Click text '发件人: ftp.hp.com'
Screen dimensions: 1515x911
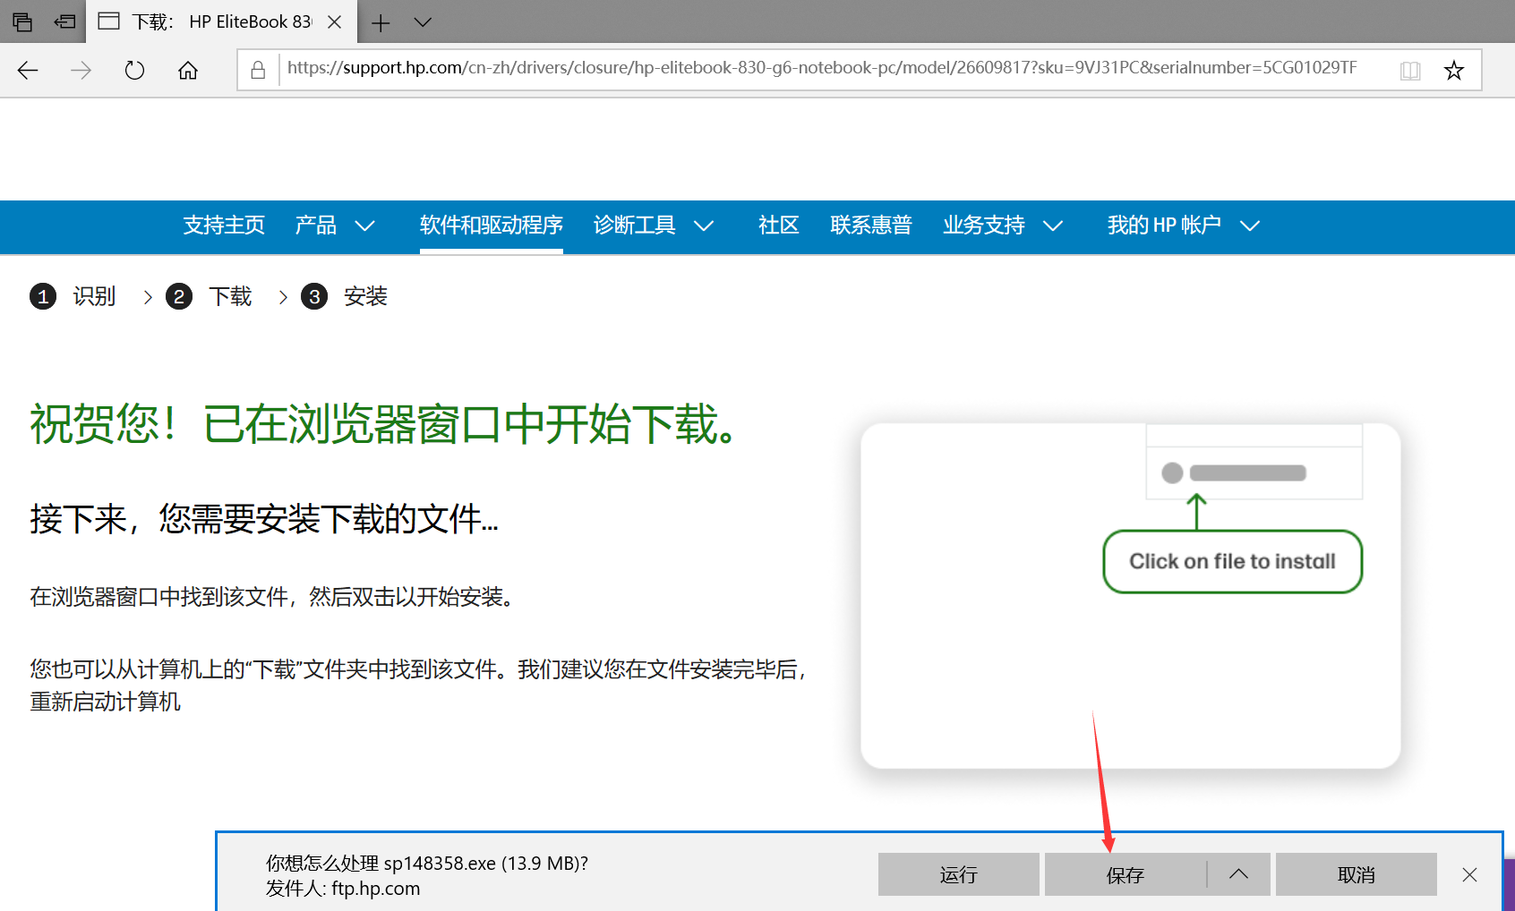coord(343,889)
